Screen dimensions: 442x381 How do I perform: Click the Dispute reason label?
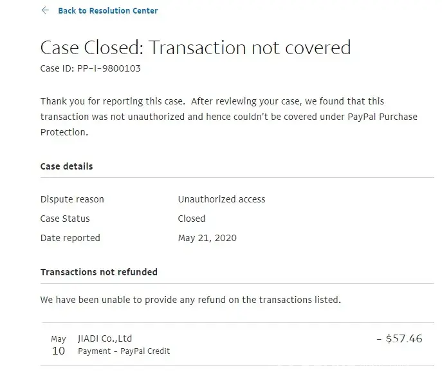coord(72,199)
